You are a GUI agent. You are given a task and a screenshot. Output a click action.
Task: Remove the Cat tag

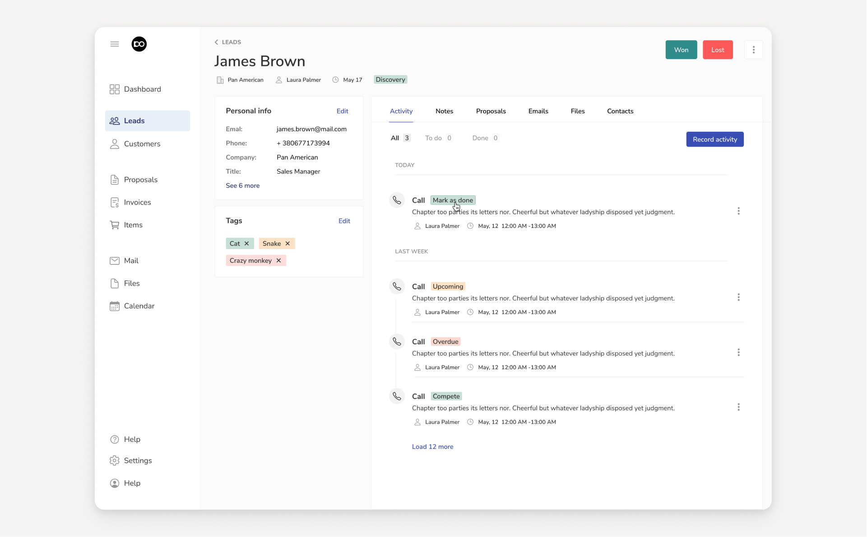coord(247,244)
